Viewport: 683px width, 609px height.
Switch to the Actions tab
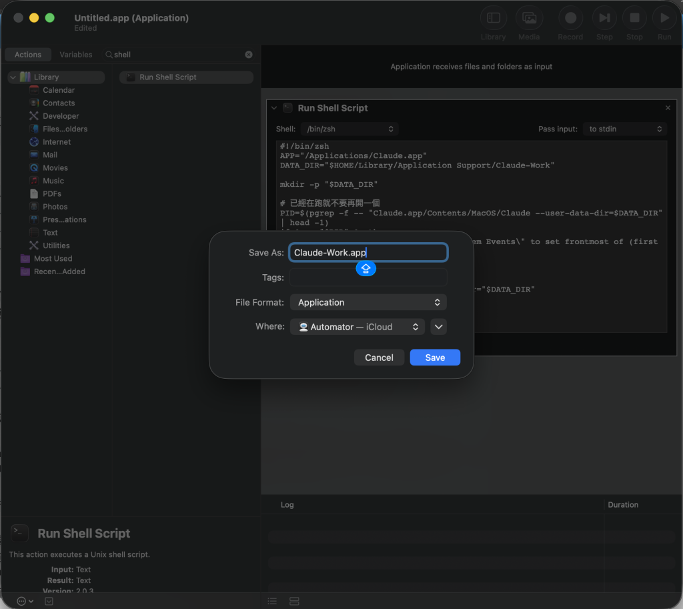[28, 55]
